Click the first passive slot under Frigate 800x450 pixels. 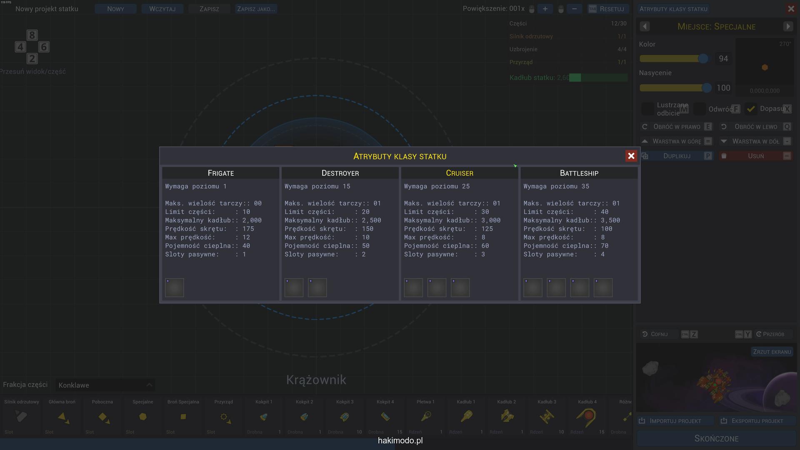pyautogui.click(x=174, y=287)
